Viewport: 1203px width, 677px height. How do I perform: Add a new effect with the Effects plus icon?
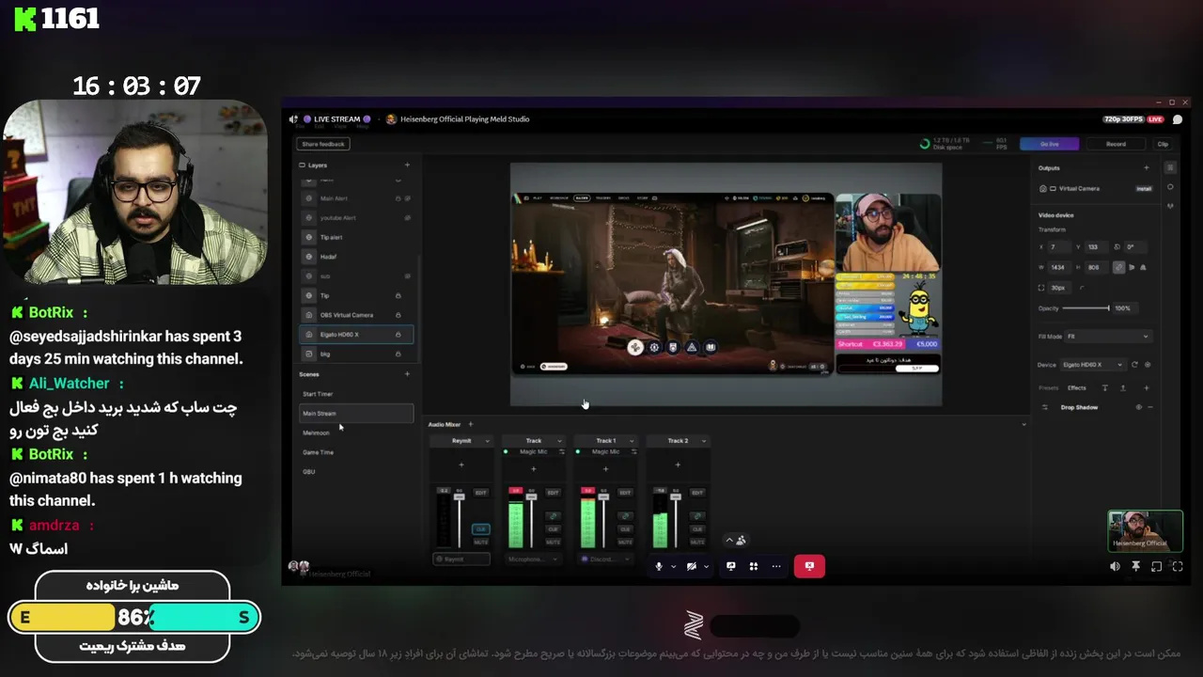pos(1147,387)
